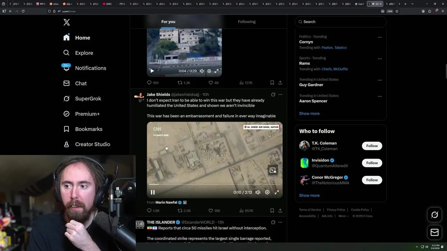This screenshot has height=251, width=447.
Task: Share the Jake Shields post
Action: click(x=280, y=211)
